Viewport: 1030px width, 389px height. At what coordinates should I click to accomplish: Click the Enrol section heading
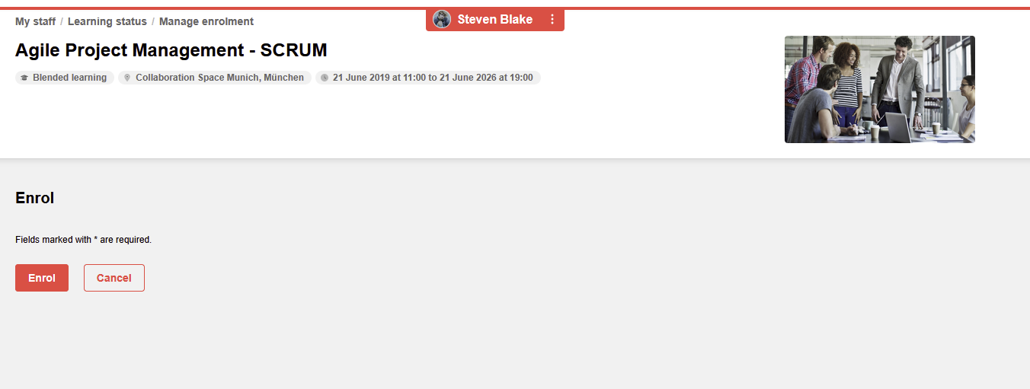34,198
